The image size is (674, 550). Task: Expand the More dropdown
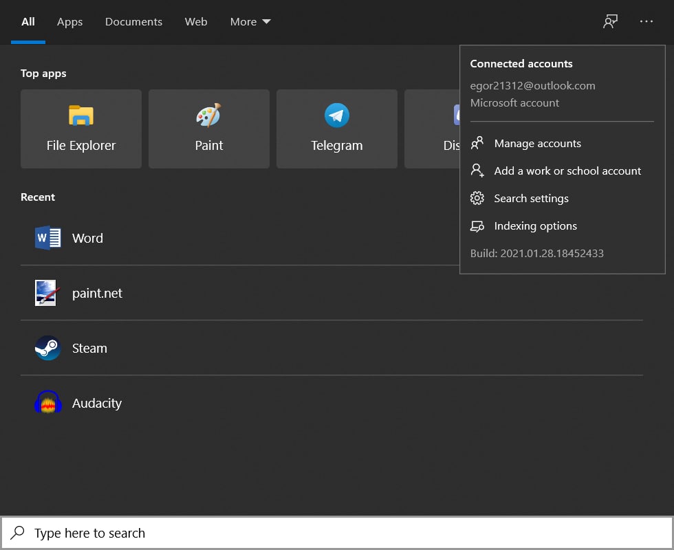tap(250, 22)
